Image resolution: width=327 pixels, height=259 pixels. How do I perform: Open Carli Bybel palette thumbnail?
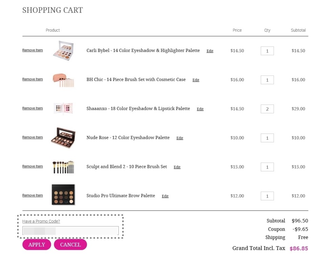click(x=63, y=51)
